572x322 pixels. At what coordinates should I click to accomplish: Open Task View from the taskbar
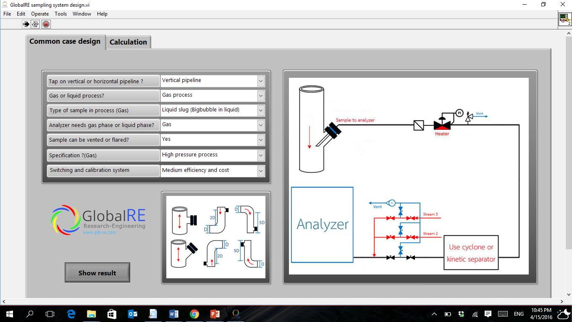[50, 314]
